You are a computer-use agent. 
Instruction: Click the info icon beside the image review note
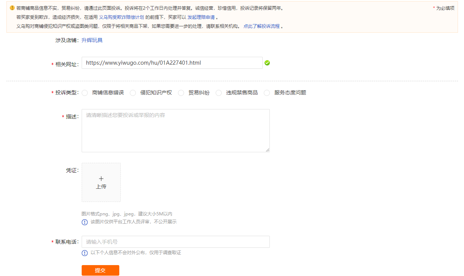(x=85, y=222)
